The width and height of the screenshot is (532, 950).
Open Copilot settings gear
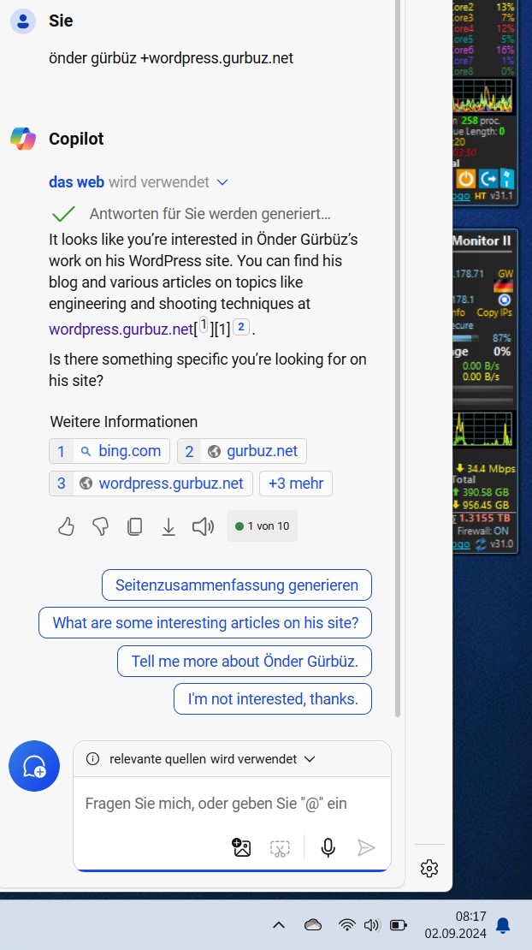[x=429, y=868]
